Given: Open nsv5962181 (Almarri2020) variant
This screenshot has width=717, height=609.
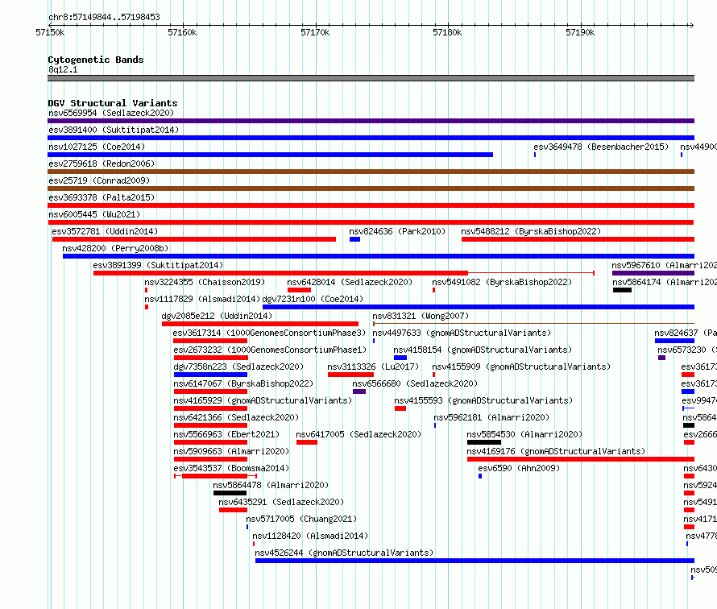Looking at the screenshot, I should coord(491,417).
